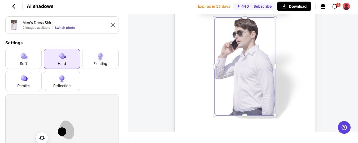
Task: Click the black shadow position dot
Action: pyautogui.click(x=62, y=131)
